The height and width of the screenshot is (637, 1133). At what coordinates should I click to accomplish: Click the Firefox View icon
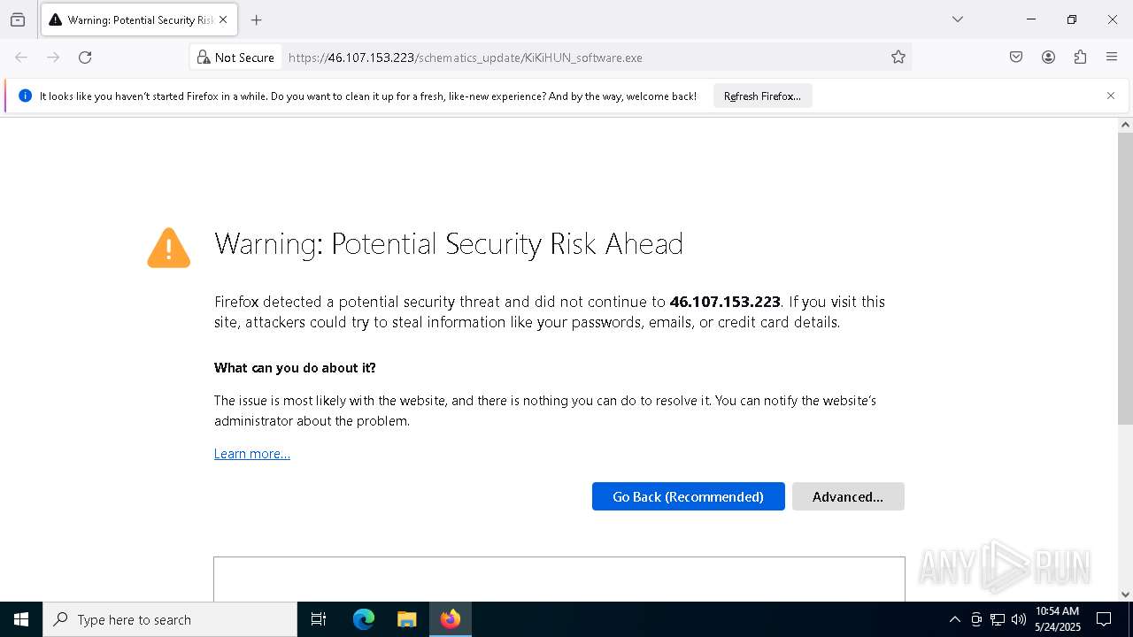pos(18,19)
